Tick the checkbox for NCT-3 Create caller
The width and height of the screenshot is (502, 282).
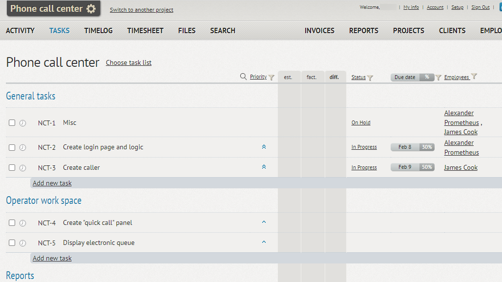pos(12,167)
